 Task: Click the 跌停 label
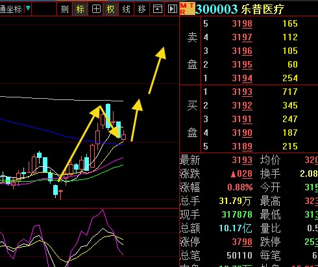270,242
